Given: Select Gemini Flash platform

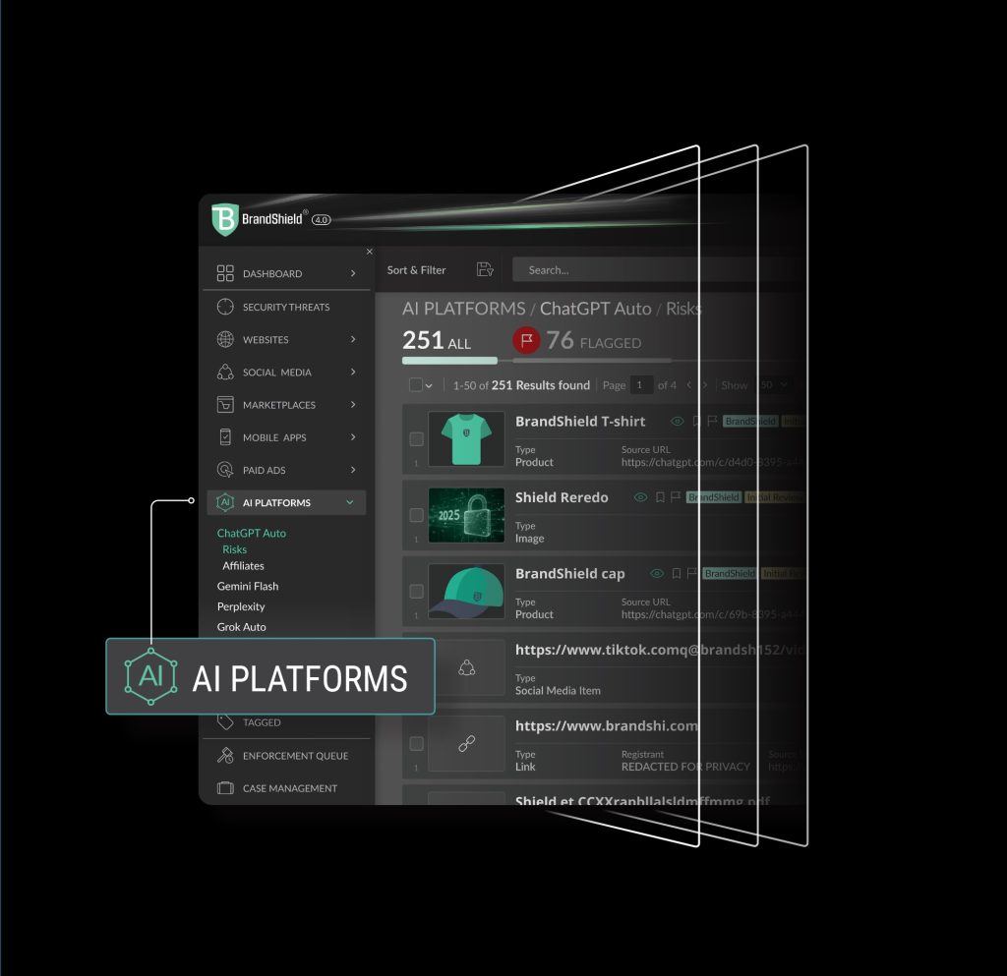Looking at the screenshot, I should click(x=247, y=586).
